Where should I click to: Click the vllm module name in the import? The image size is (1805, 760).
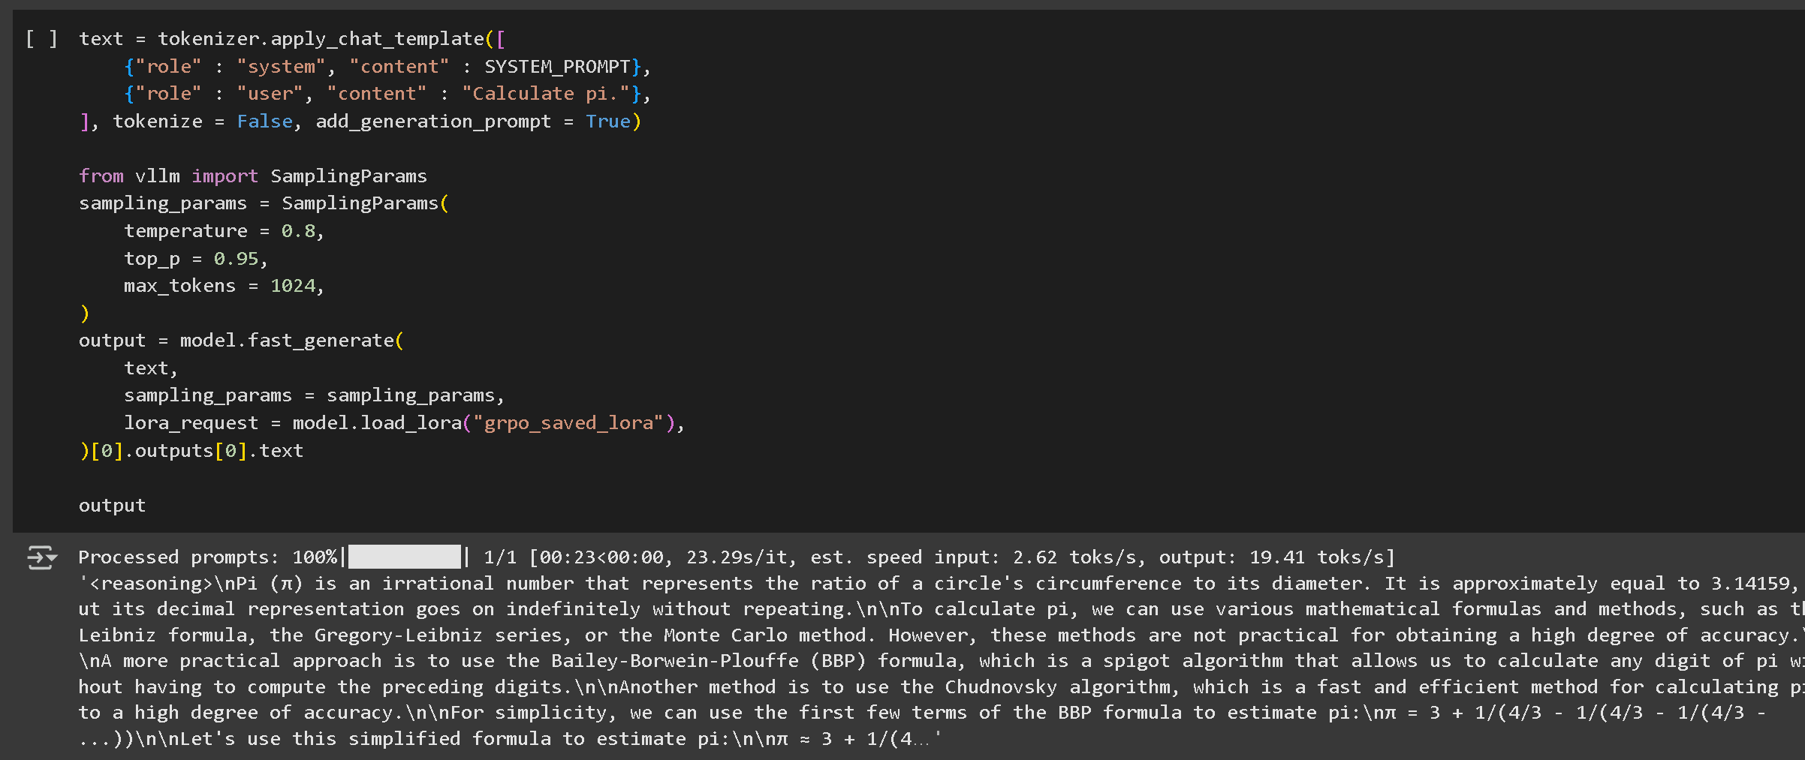[x=157, y=176]
